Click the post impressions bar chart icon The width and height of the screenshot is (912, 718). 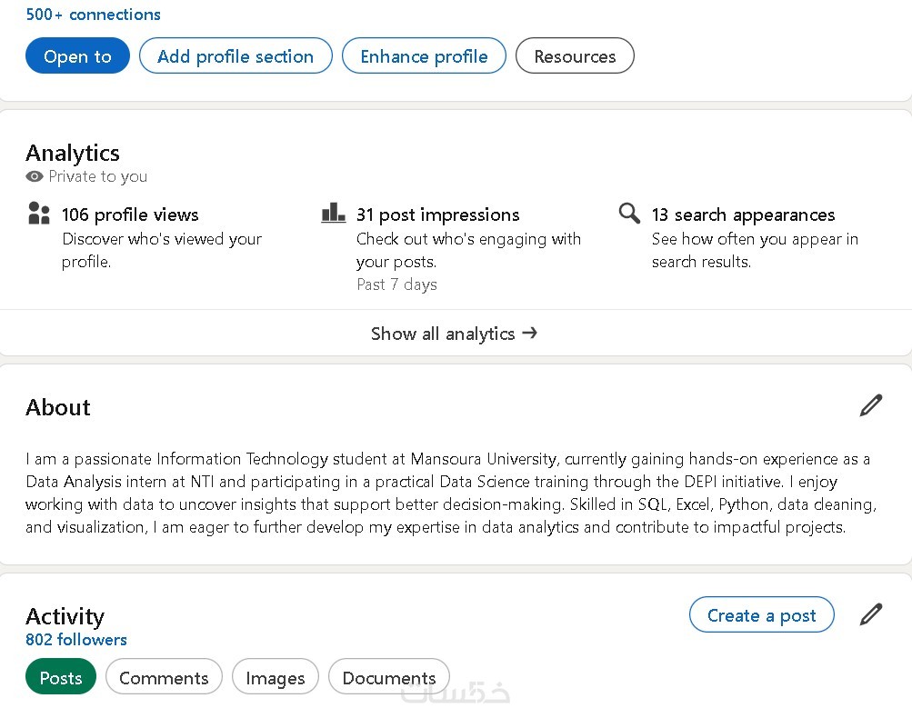pos(334,214)
